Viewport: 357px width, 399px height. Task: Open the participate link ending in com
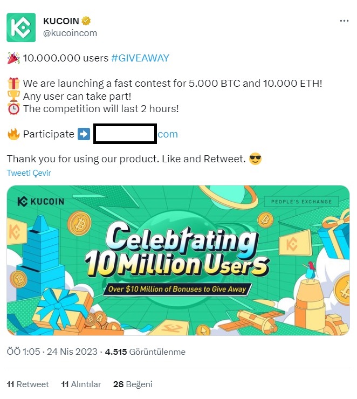pos(168,134)
